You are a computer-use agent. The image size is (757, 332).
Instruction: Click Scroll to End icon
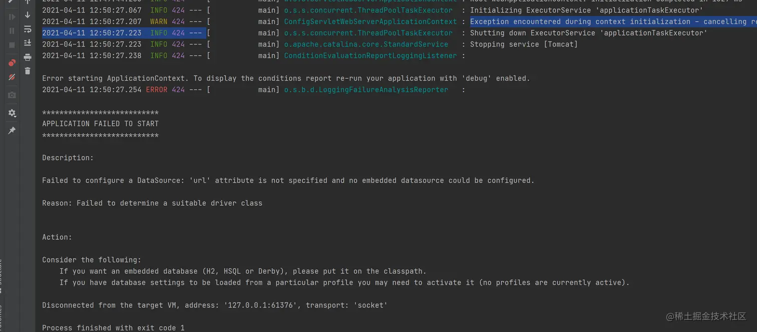coord(28,43)
